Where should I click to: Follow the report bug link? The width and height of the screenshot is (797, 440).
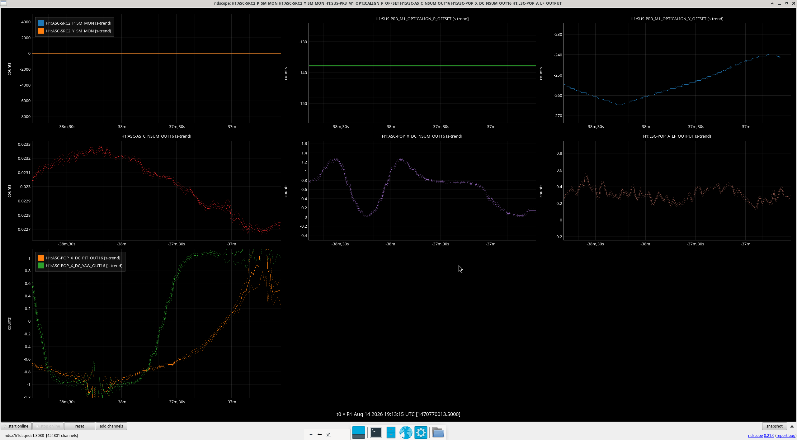[x=786, y=436]
